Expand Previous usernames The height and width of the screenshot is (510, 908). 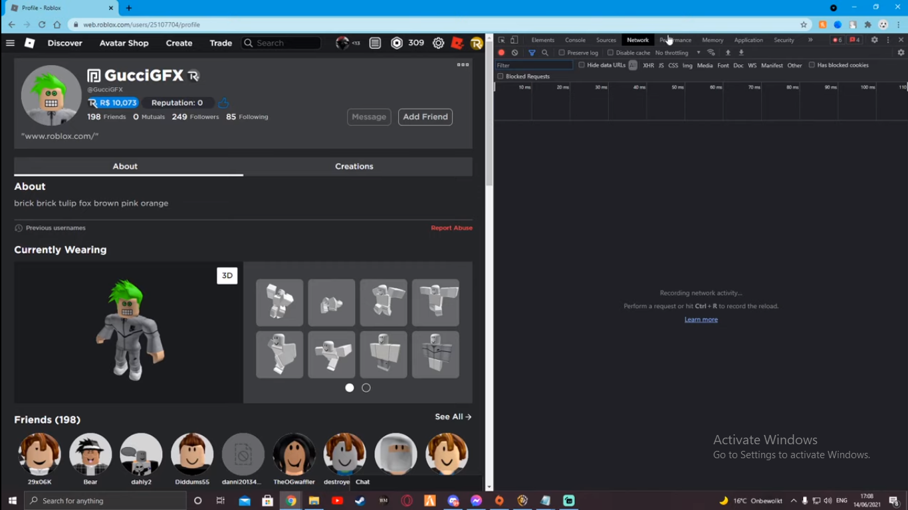[50, 228]
